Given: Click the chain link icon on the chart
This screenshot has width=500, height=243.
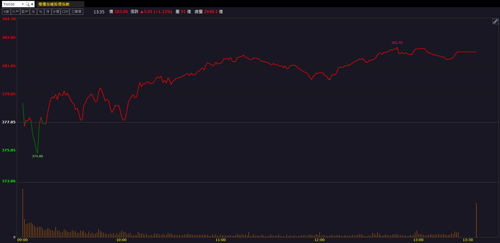Looking at the screenshot, I should click(495, 21).
